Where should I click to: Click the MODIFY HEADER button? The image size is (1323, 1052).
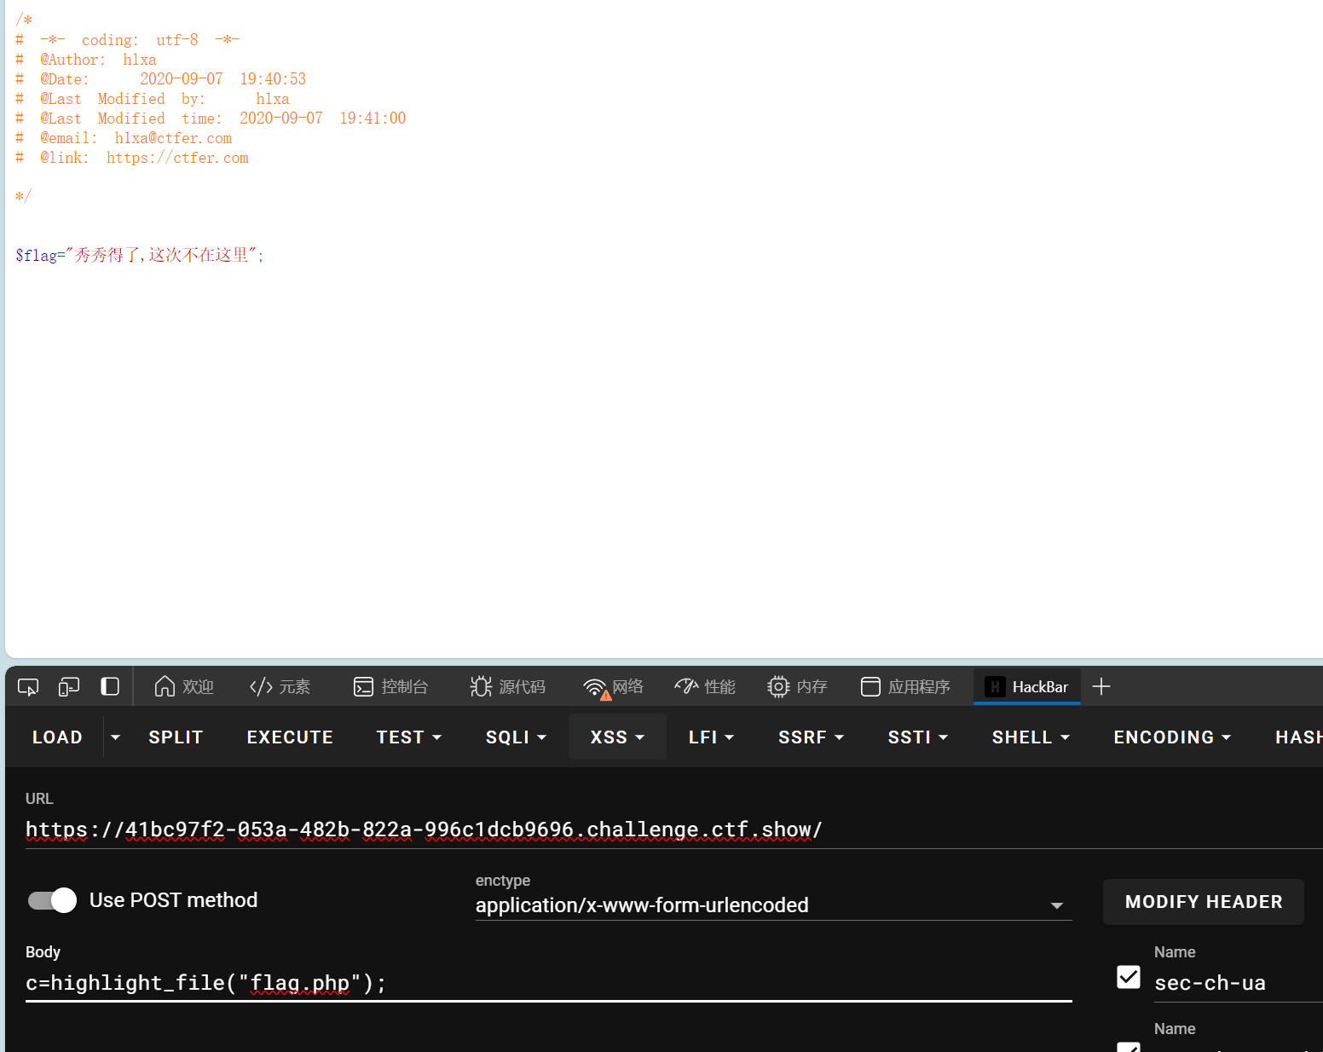[x=1203, y=902]
